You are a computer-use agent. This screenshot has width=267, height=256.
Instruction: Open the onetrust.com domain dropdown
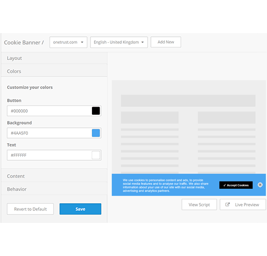[68, 42]
